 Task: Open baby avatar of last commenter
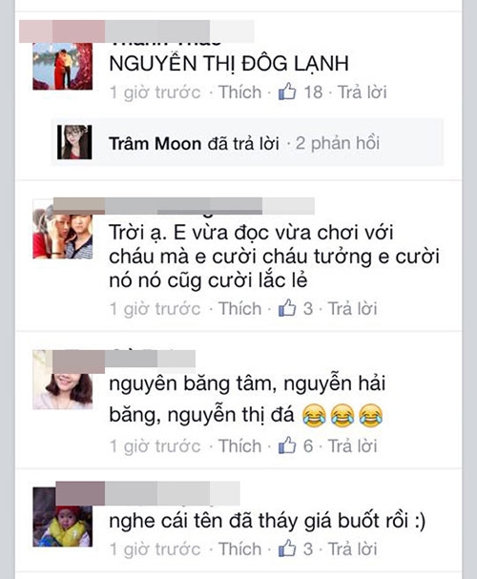point(62,517)
